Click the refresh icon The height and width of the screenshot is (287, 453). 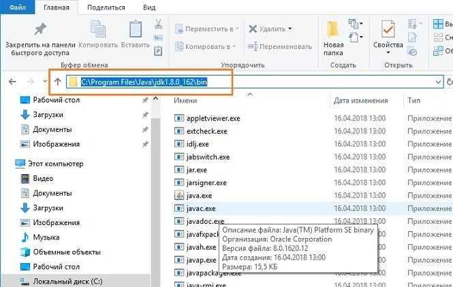pyautogui.click(x=449, y=82)
